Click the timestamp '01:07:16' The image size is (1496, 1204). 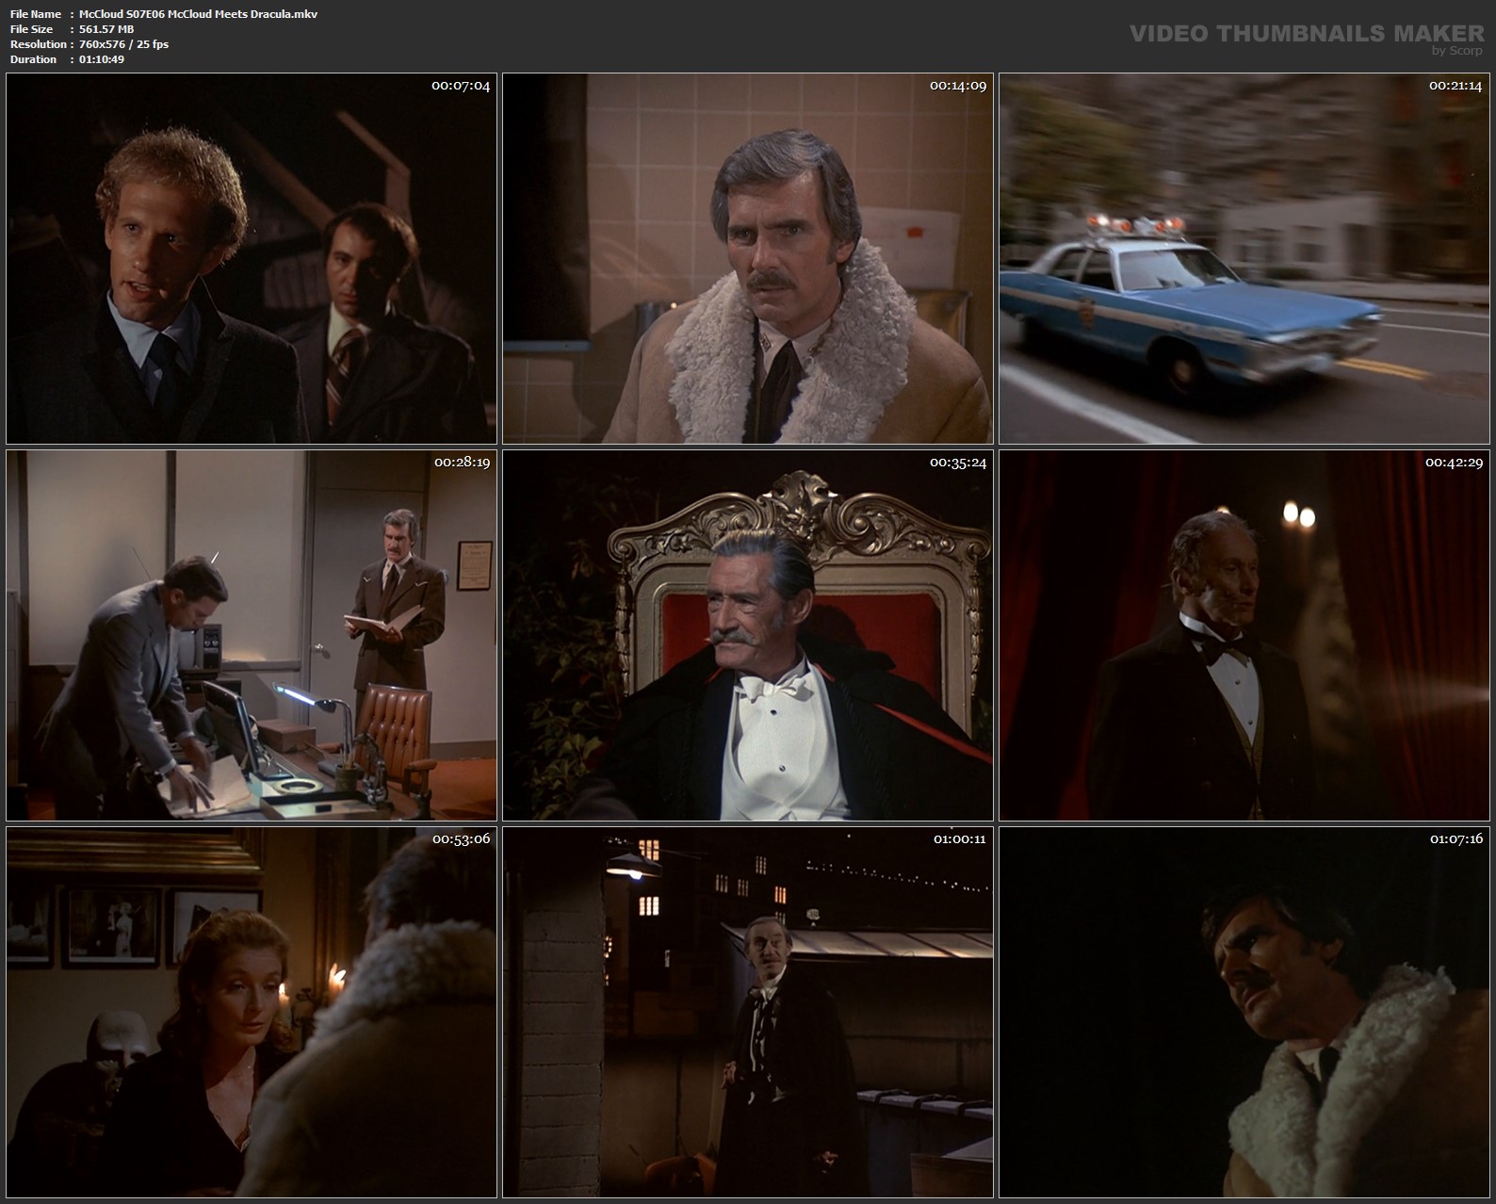pos(1456,838)
